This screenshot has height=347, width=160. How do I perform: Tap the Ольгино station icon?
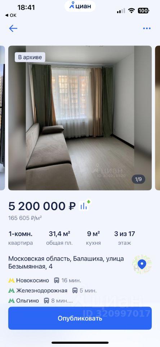pos(12,301)
